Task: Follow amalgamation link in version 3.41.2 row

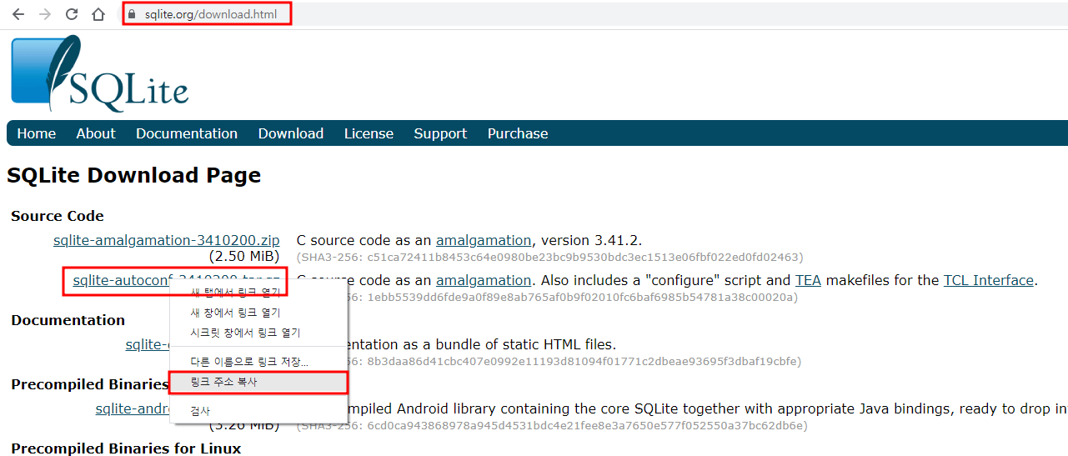Action: (x=484, y=240)
